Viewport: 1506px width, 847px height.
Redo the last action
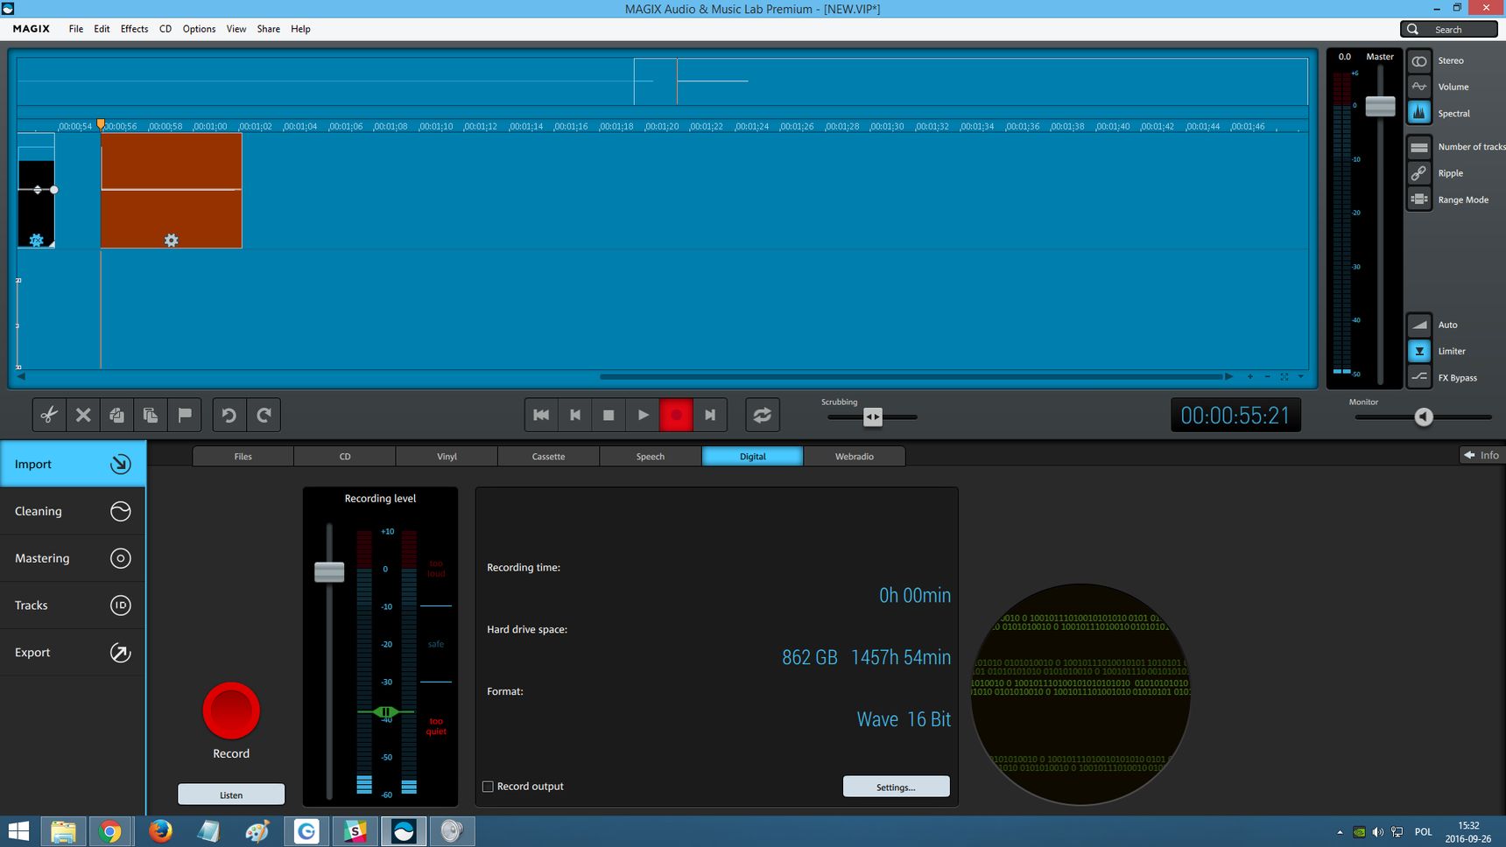coord(264,415)
